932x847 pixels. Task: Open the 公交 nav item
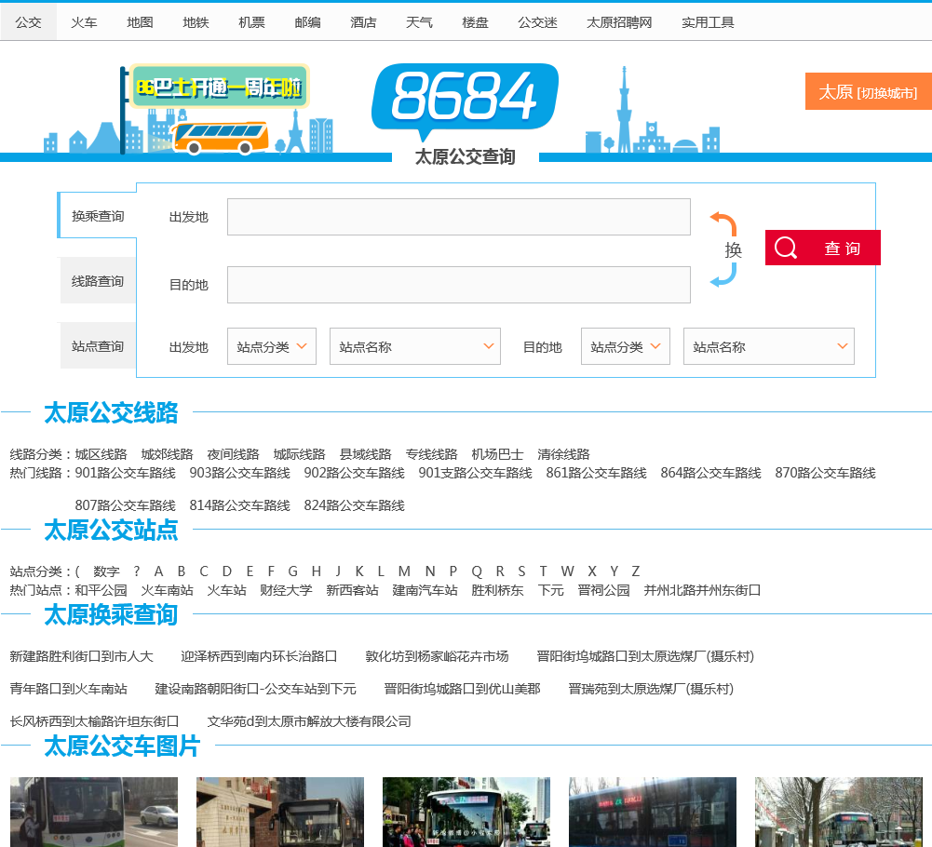[28, 22]
